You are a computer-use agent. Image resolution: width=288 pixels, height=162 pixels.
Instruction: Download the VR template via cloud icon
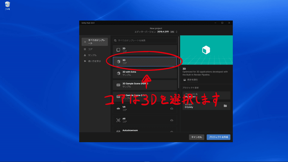click(x=172, y=109)
